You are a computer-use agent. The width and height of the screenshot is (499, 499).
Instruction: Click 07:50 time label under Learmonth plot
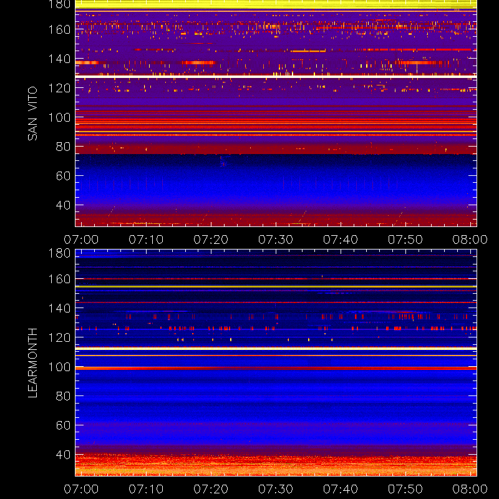(405, 489)
